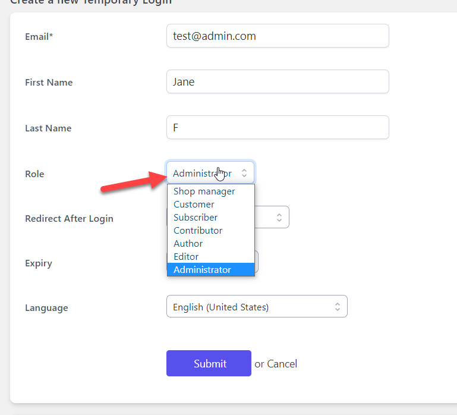
Task: Click the Last Name input field
Action: click(278, 127)
